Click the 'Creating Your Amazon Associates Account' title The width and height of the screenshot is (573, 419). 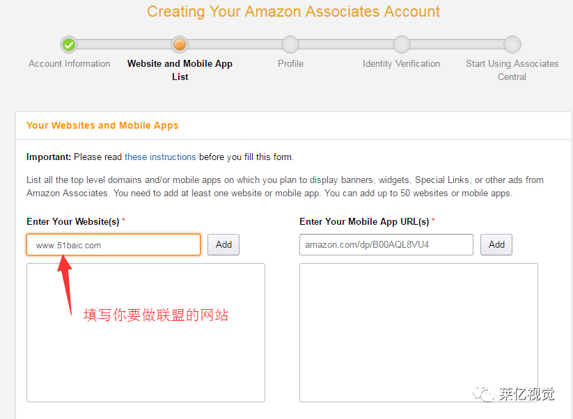pos(293,11)
